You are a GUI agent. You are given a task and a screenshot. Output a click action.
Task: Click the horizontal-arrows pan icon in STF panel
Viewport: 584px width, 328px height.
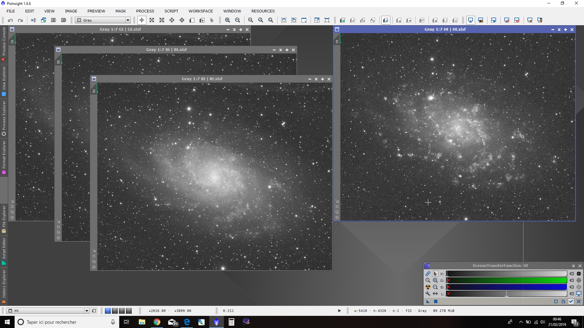(435, 294)
